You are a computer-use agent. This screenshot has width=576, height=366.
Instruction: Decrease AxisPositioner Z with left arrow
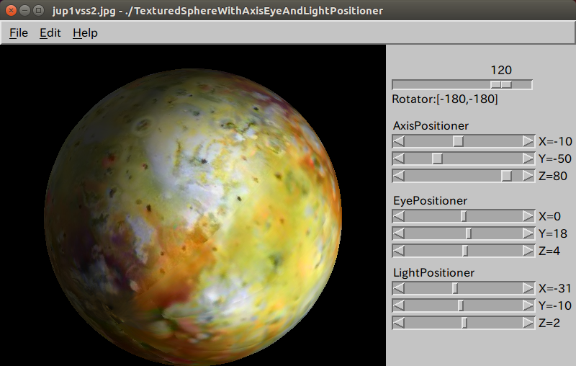[x=399, y=176]
